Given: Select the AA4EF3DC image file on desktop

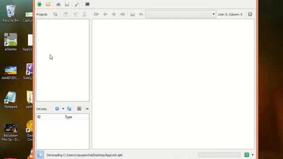Looking at the screenshot, I should pyautogui.click(x=11, y=72).
